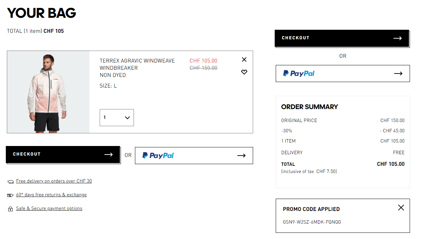Open Safe & Secure payment options link

point(49,209)
